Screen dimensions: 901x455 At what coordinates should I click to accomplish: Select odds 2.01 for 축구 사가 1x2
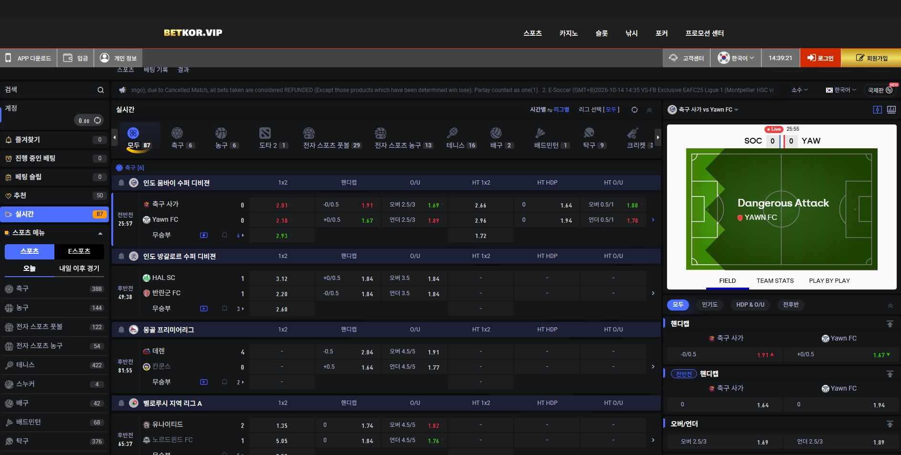(282, 205)
